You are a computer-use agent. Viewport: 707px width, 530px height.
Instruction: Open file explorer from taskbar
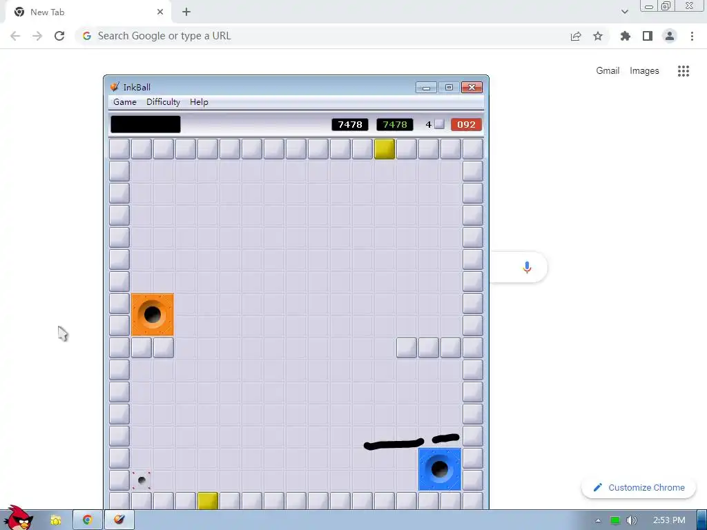click(x=55, y=520)
